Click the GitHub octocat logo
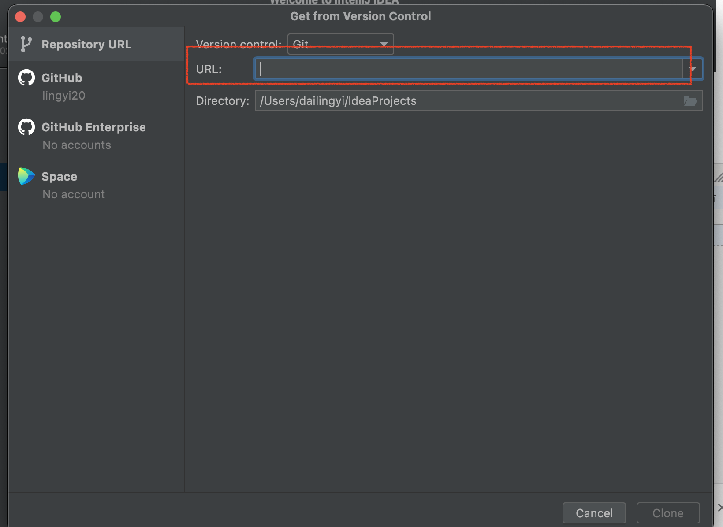Viewport: 723px width, 527px height. (x=26, y=78)
